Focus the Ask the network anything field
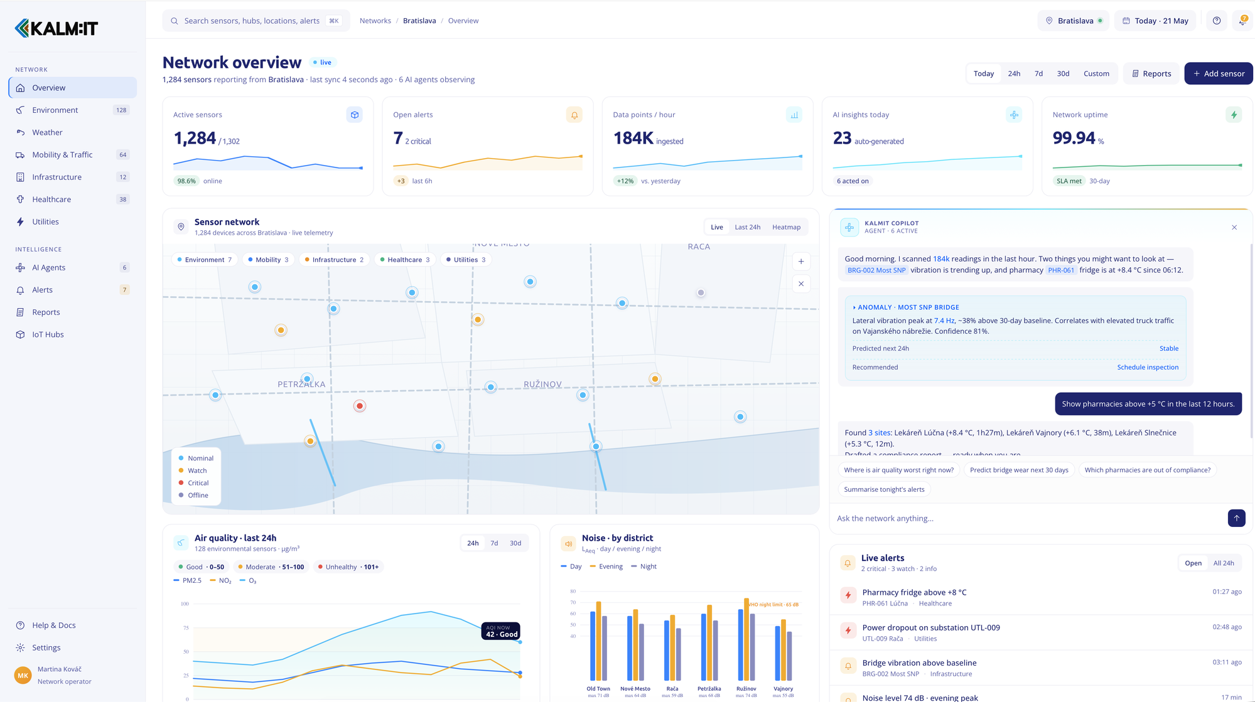Viewport: 1255px width, 702px height. [x=1030, y=518]
